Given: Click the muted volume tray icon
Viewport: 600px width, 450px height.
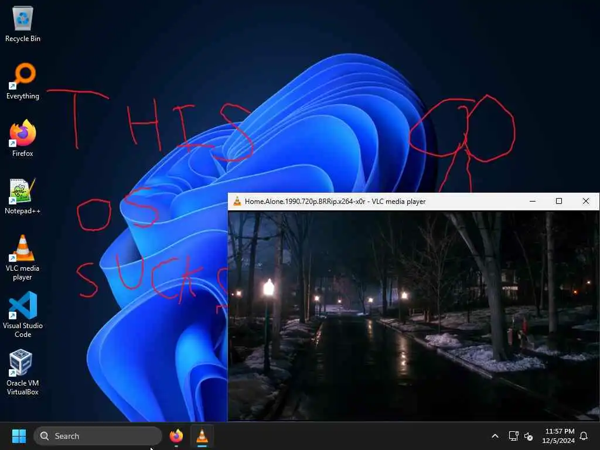Looking at the screenshot, I should [x=529, y=436].
